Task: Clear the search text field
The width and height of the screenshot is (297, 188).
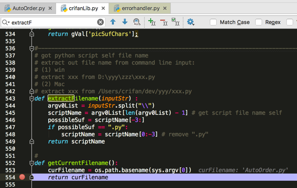Action: click(x=100, y=22)
